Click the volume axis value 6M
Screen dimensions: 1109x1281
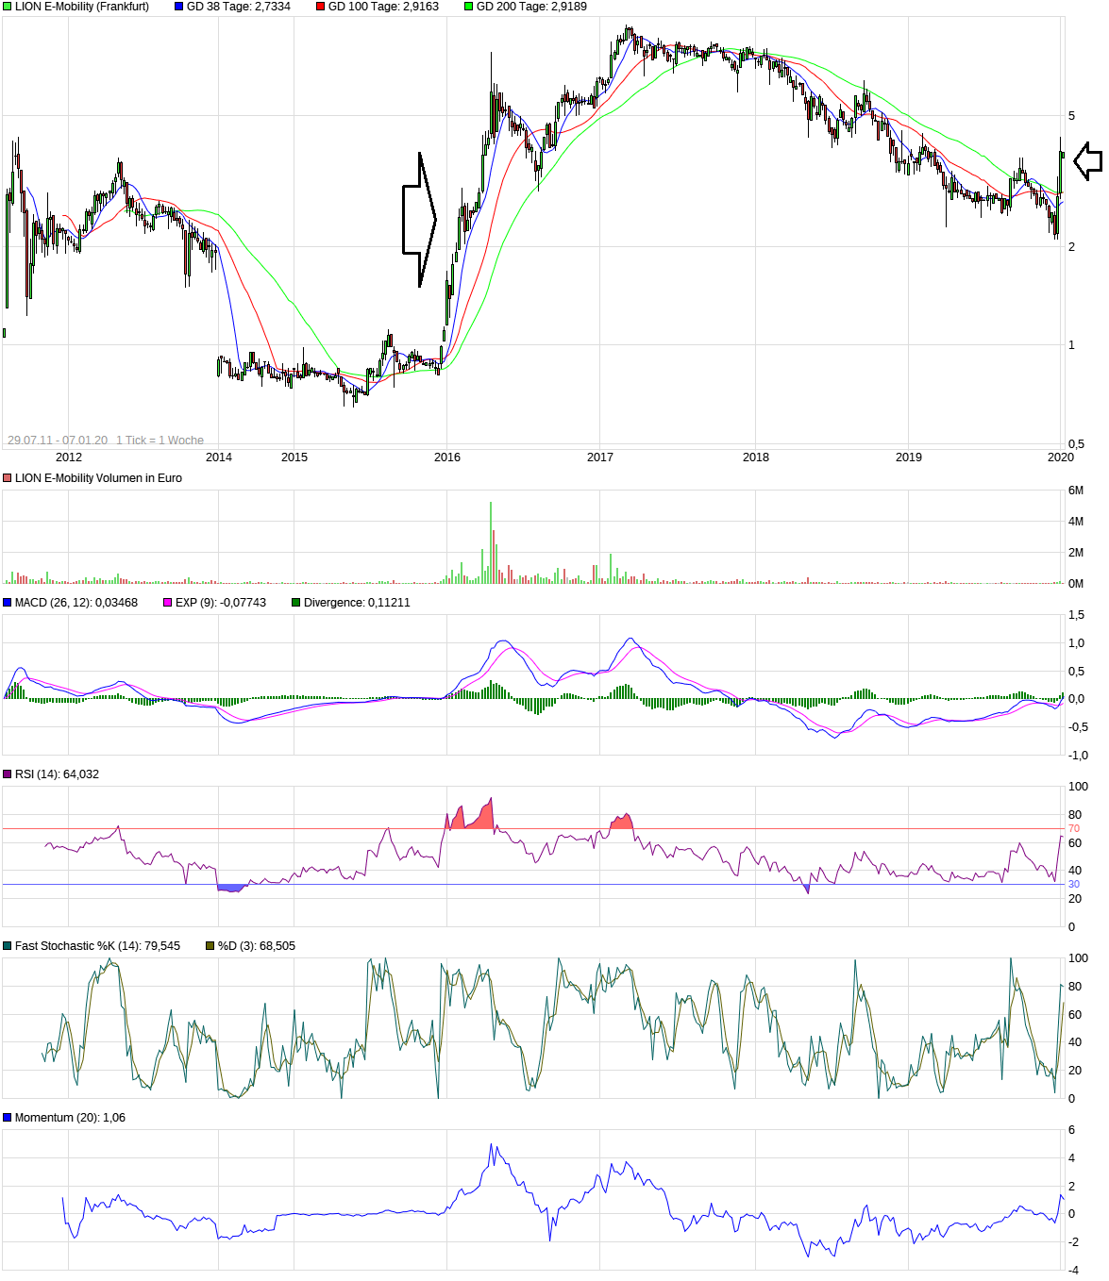click(x=1076, y=491)
